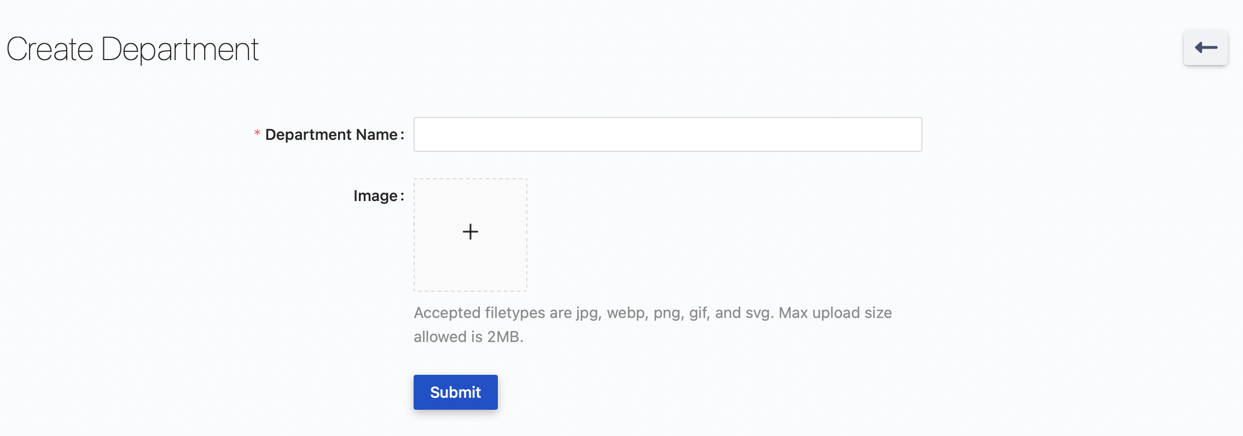This screenshot has width=1243, height=436.
Task: Click the red required asterisk
Action: pos(257,133)
